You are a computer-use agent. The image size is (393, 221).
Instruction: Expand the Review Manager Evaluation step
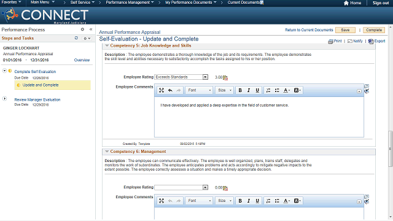click(x=4, y=98)
